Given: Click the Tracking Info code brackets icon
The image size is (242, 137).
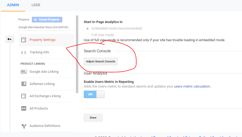Looking at the screenshot, I should pyautogui.click(x=24, y=52).
